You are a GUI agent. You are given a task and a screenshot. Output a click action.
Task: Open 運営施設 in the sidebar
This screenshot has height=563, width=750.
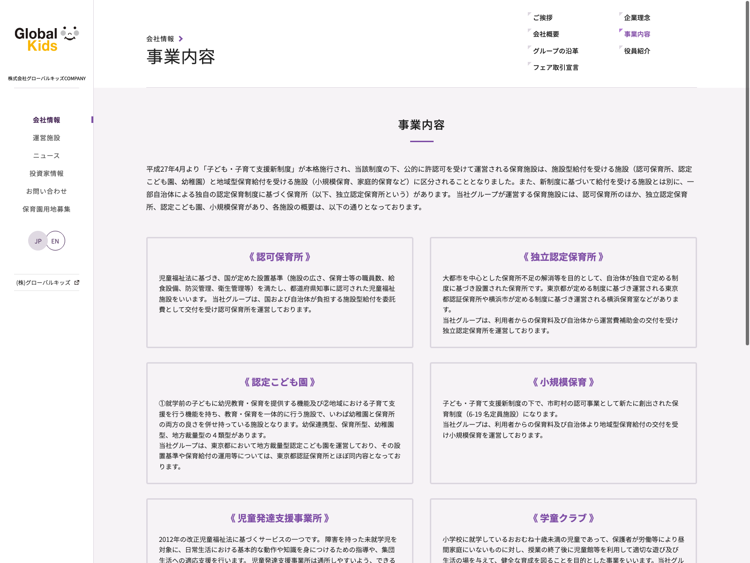coord(46,138)
